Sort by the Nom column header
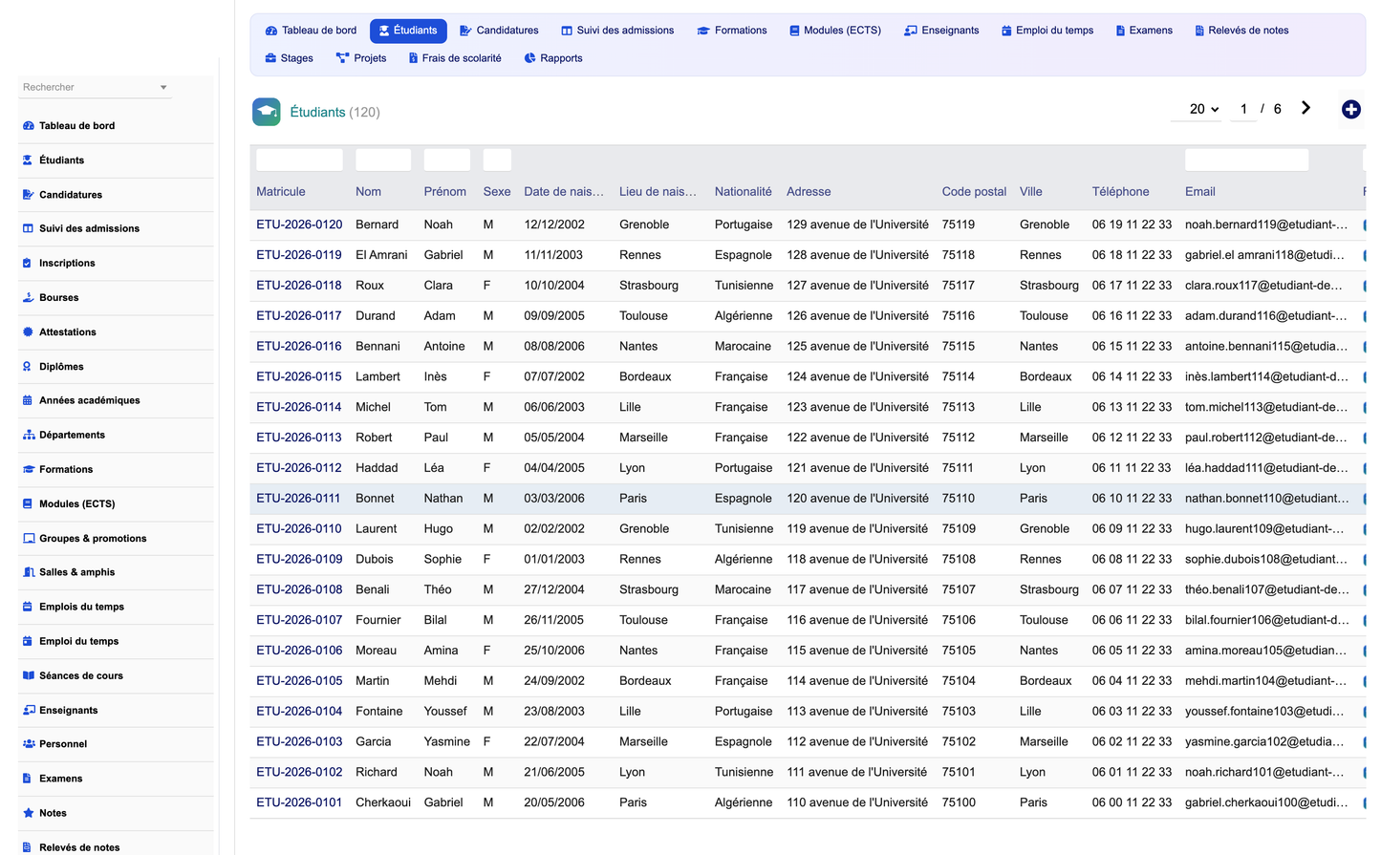Screen dimensions: 1381x855 point(368,192)
